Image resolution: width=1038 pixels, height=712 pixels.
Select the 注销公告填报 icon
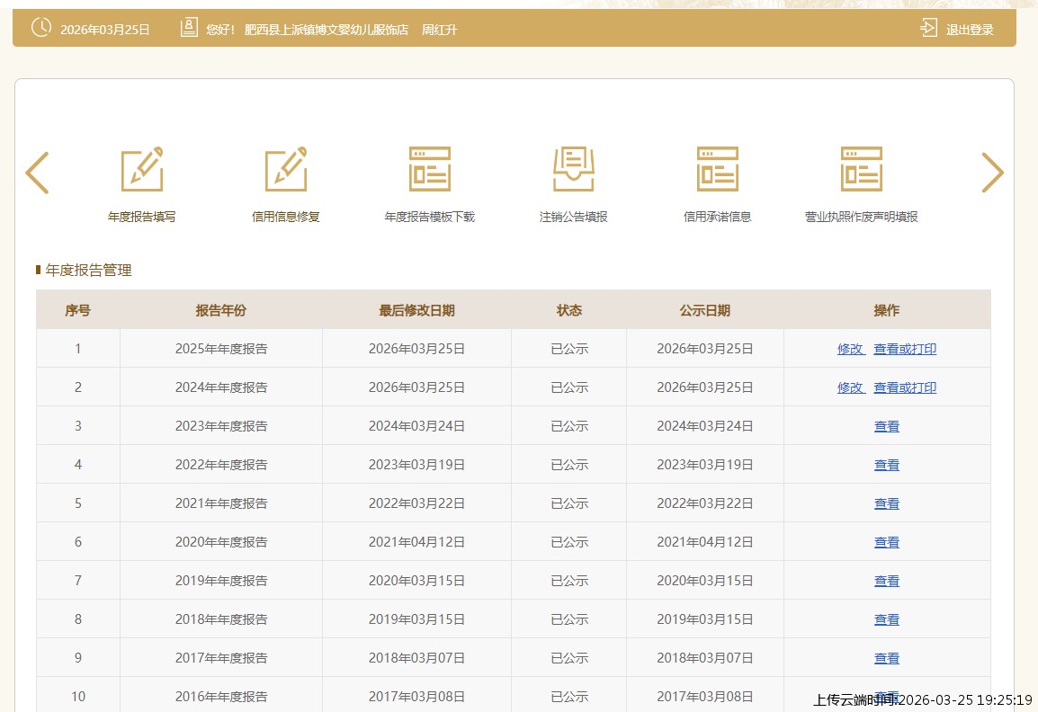pyautogui.click(x=574, y=169)
